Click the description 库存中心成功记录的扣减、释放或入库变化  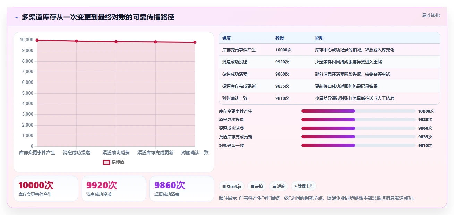[354, 50]
